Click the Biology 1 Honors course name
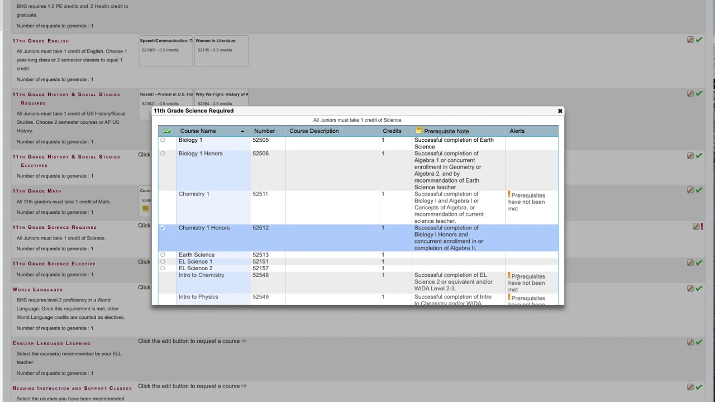This screenshot has width=715, height=402. point(201,154)
